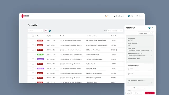Click the Circuit Number field
This screenshot has width=169, height=95.
140,40
